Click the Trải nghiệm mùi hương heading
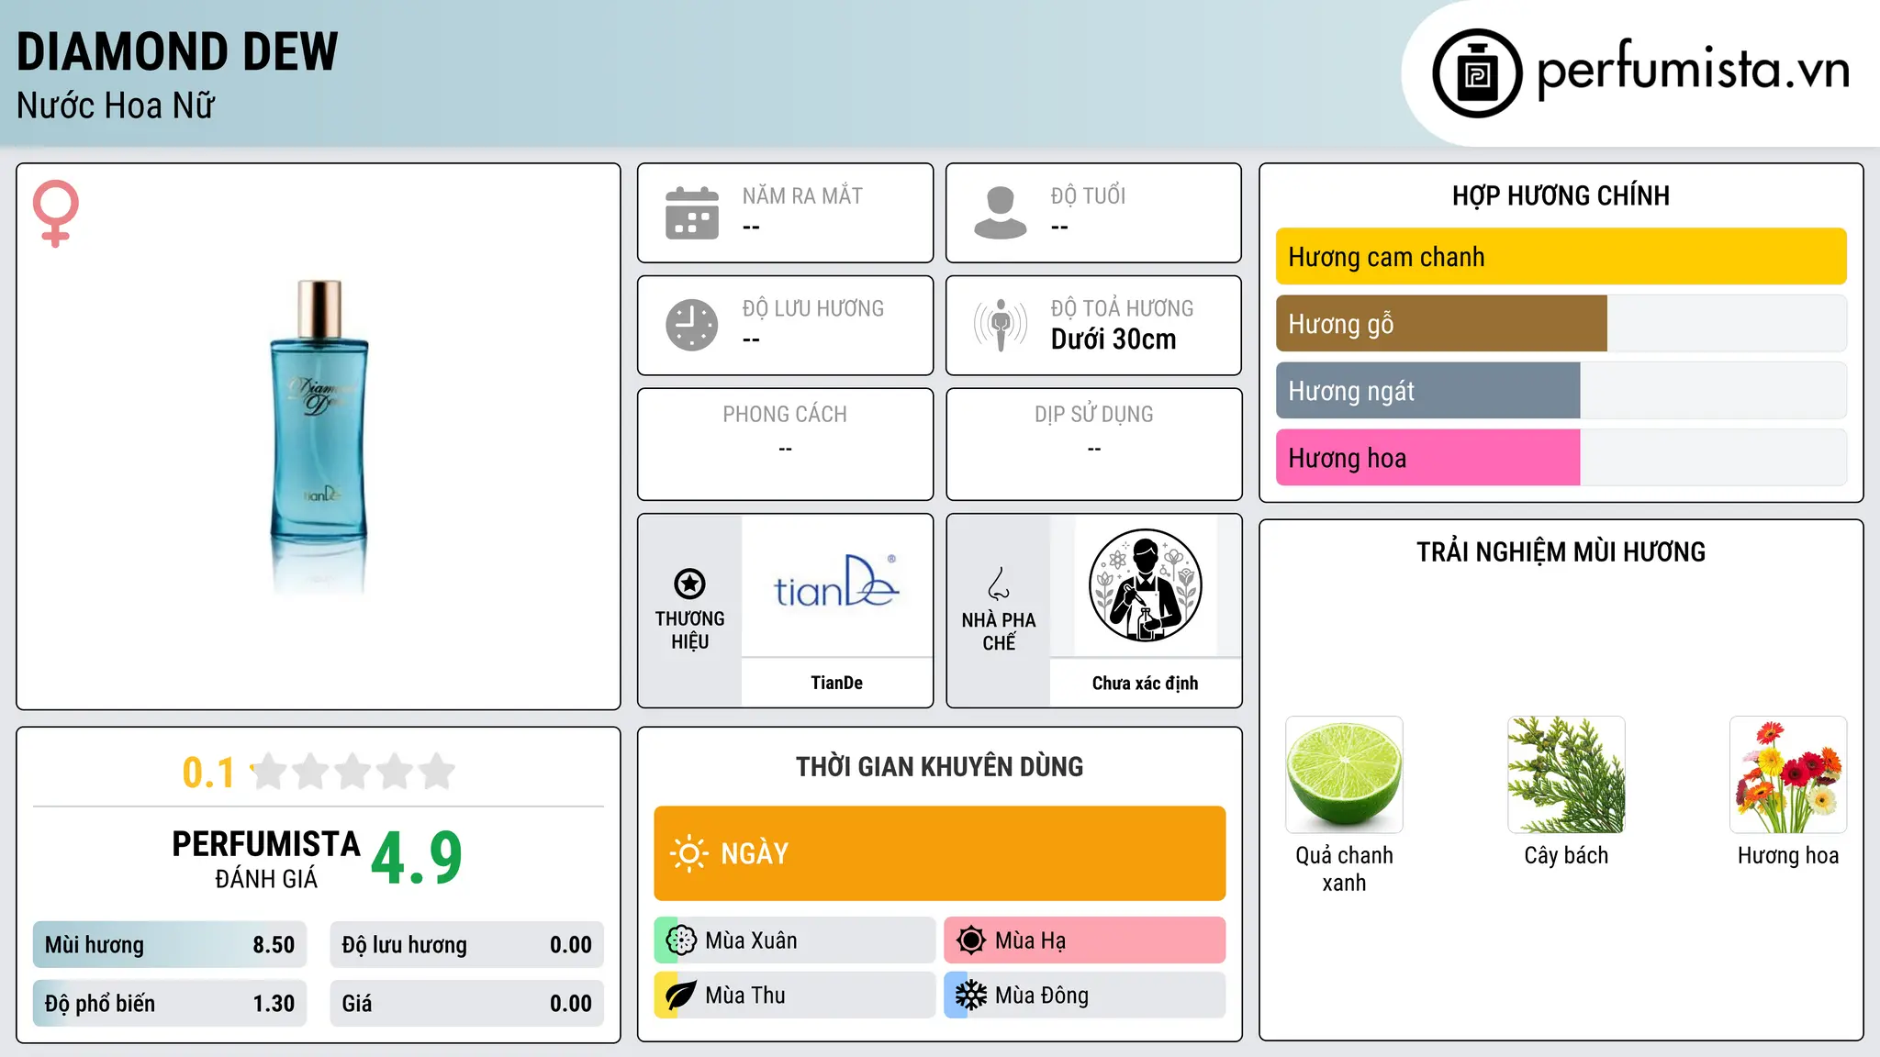Screen dimensions: 1880x1057 [1561, 551]
